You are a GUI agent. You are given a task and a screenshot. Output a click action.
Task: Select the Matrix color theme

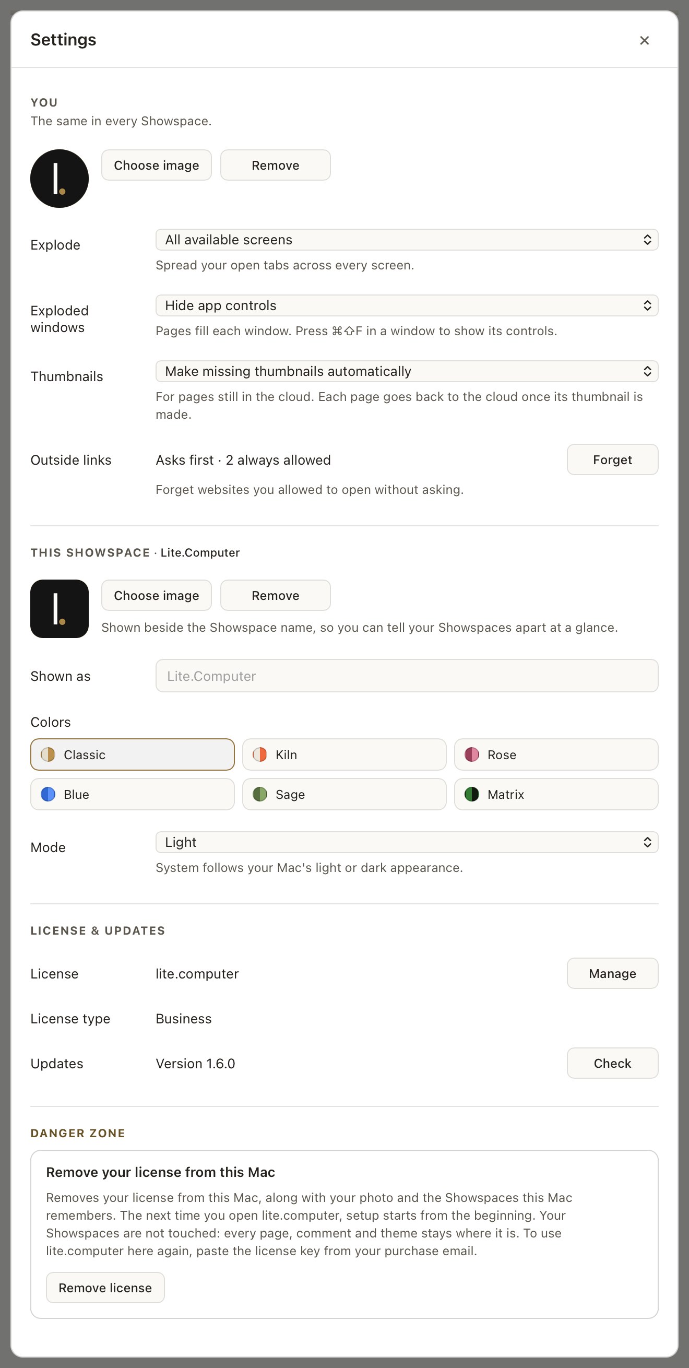click(556, 795)
